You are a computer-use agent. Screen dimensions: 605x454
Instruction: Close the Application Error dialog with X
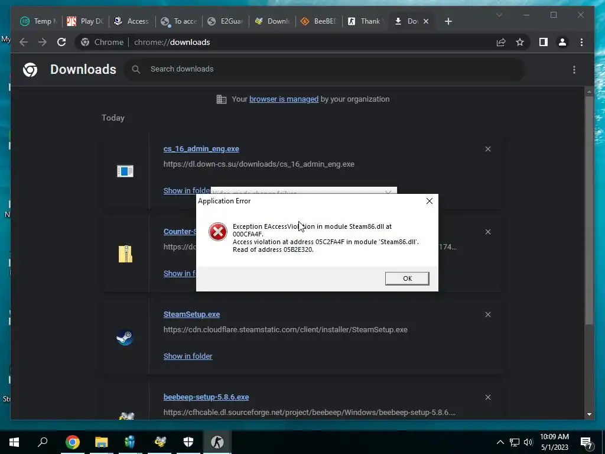coord(429,201)
